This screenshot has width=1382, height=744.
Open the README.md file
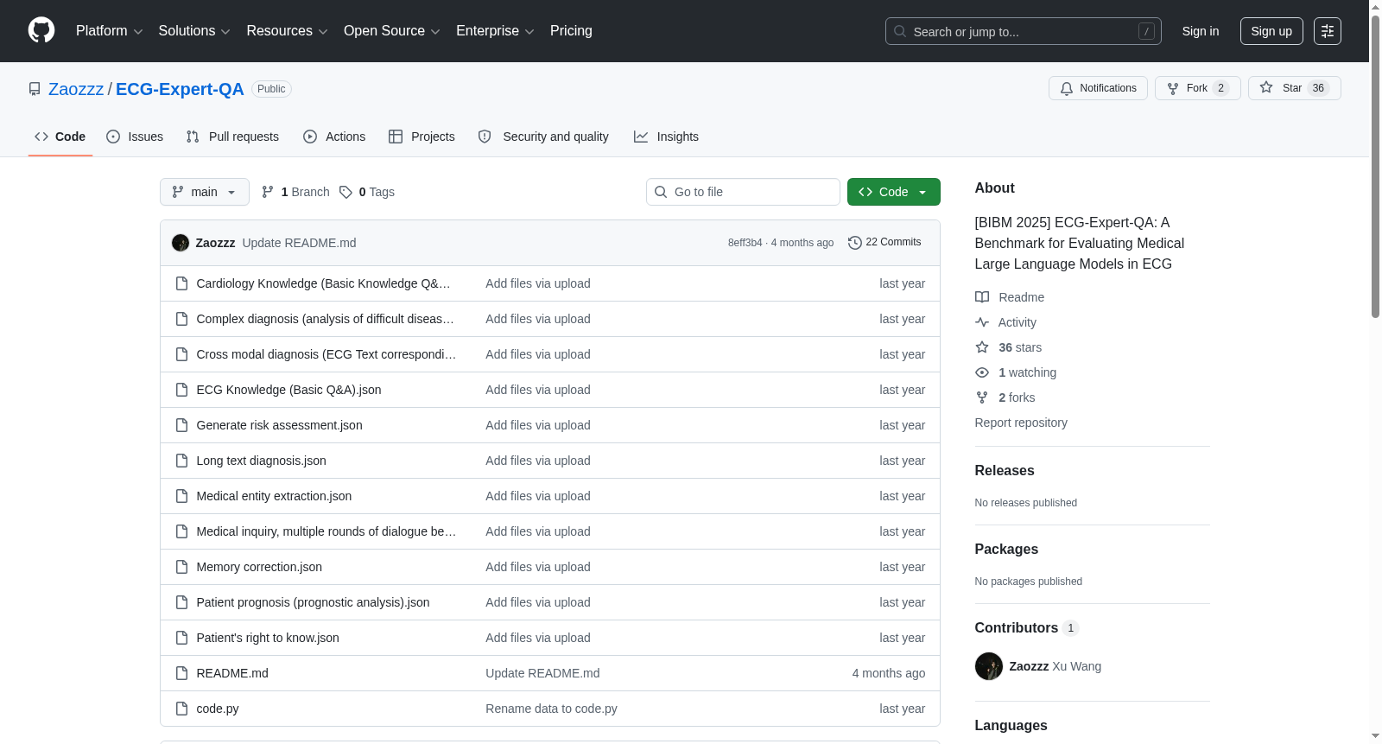click(232, 673)
